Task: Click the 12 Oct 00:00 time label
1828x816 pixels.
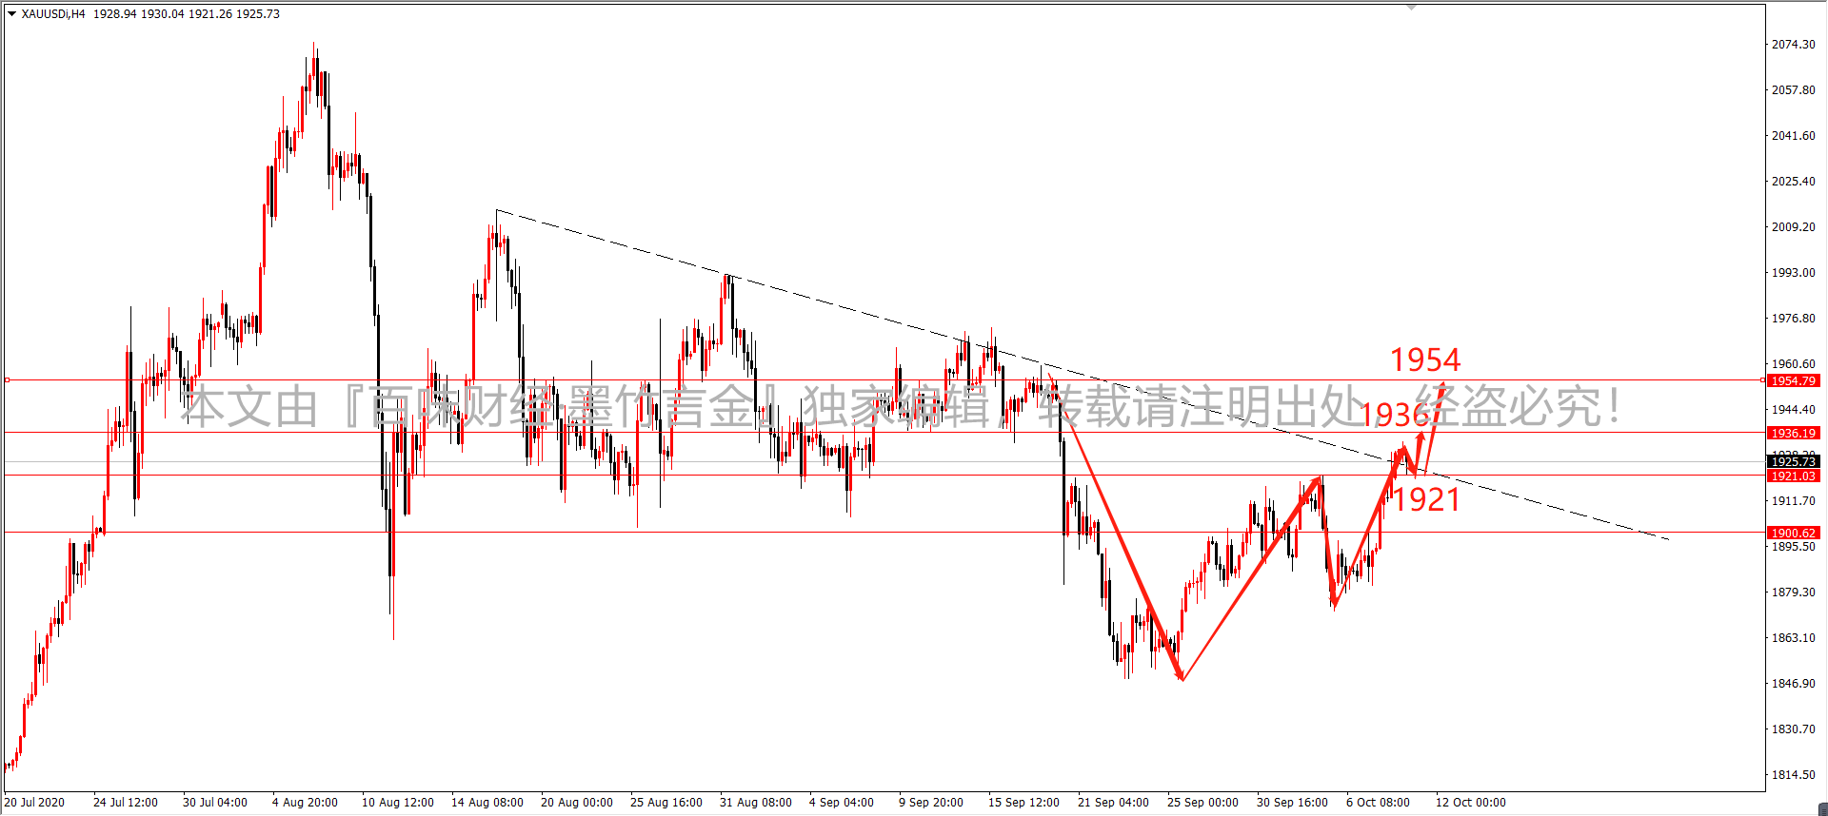Action: pos(1471,803)
